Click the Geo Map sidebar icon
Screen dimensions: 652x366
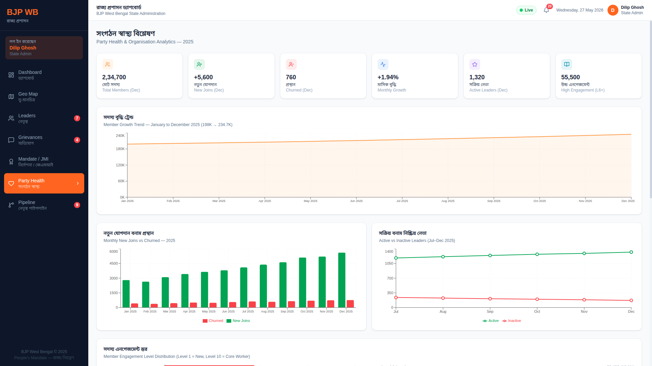(x=11, y=97)
